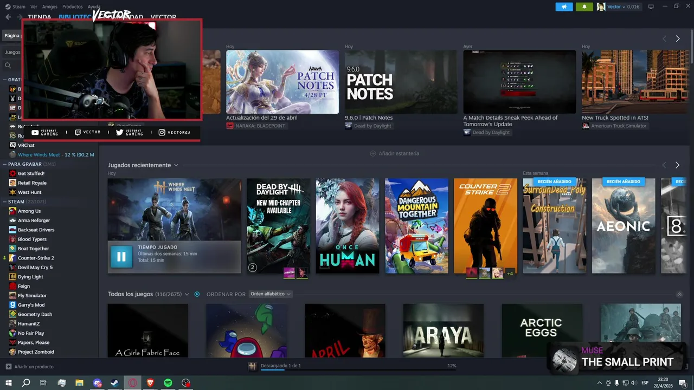Click the Blood Typers icon
The height and width of the screenshot is (390, 694).
pyautogui.click(x=12, y=239)
